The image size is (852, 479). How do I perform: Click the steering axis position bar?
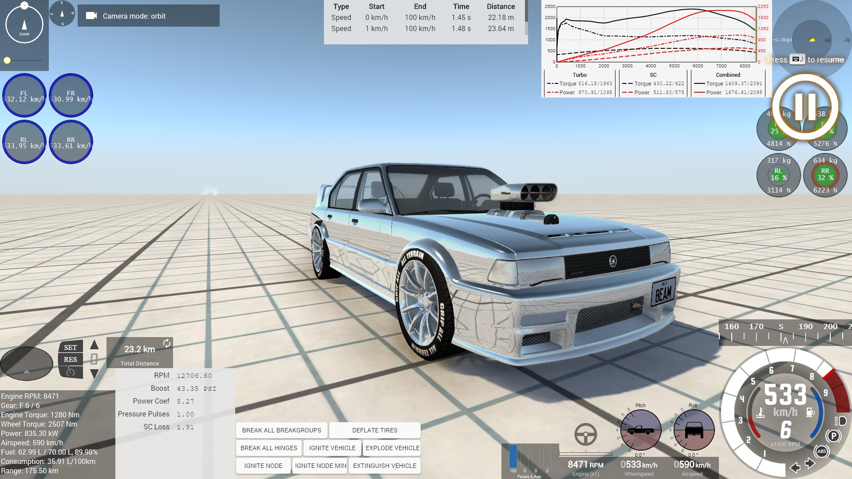pyautogui.click(x=586, y=453)
